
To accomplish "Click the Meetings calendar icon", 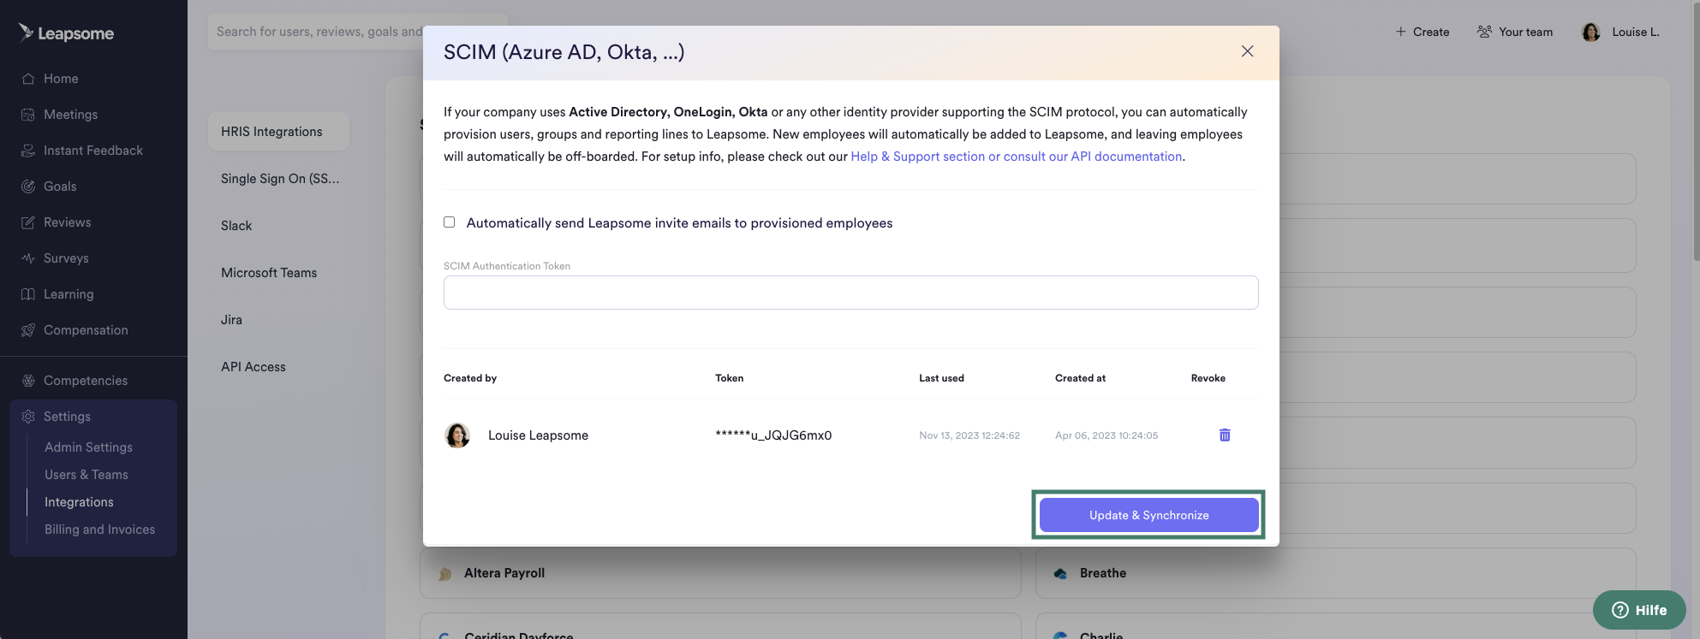I will [x=28, y=115].
